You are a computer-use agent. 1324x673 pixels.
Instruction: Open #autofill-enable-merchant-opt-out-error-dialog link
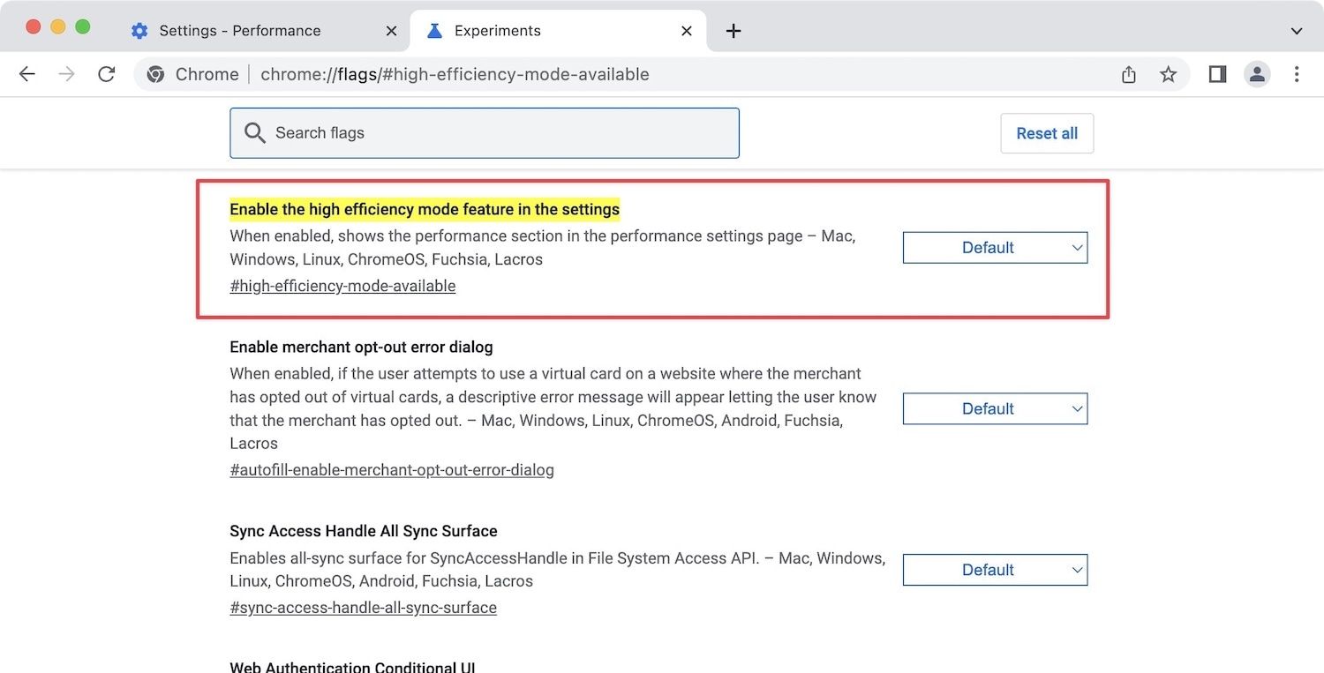click(x=392, y=470)
